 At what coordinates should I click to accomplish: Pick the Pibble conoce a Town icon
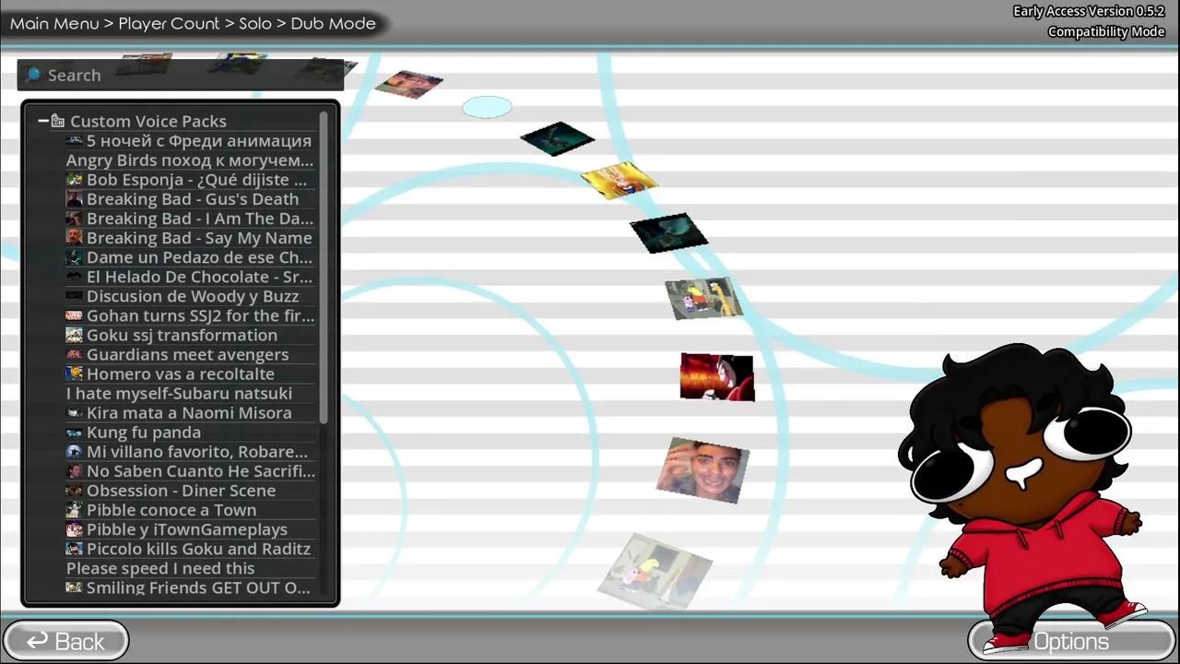tap(75, 510)
